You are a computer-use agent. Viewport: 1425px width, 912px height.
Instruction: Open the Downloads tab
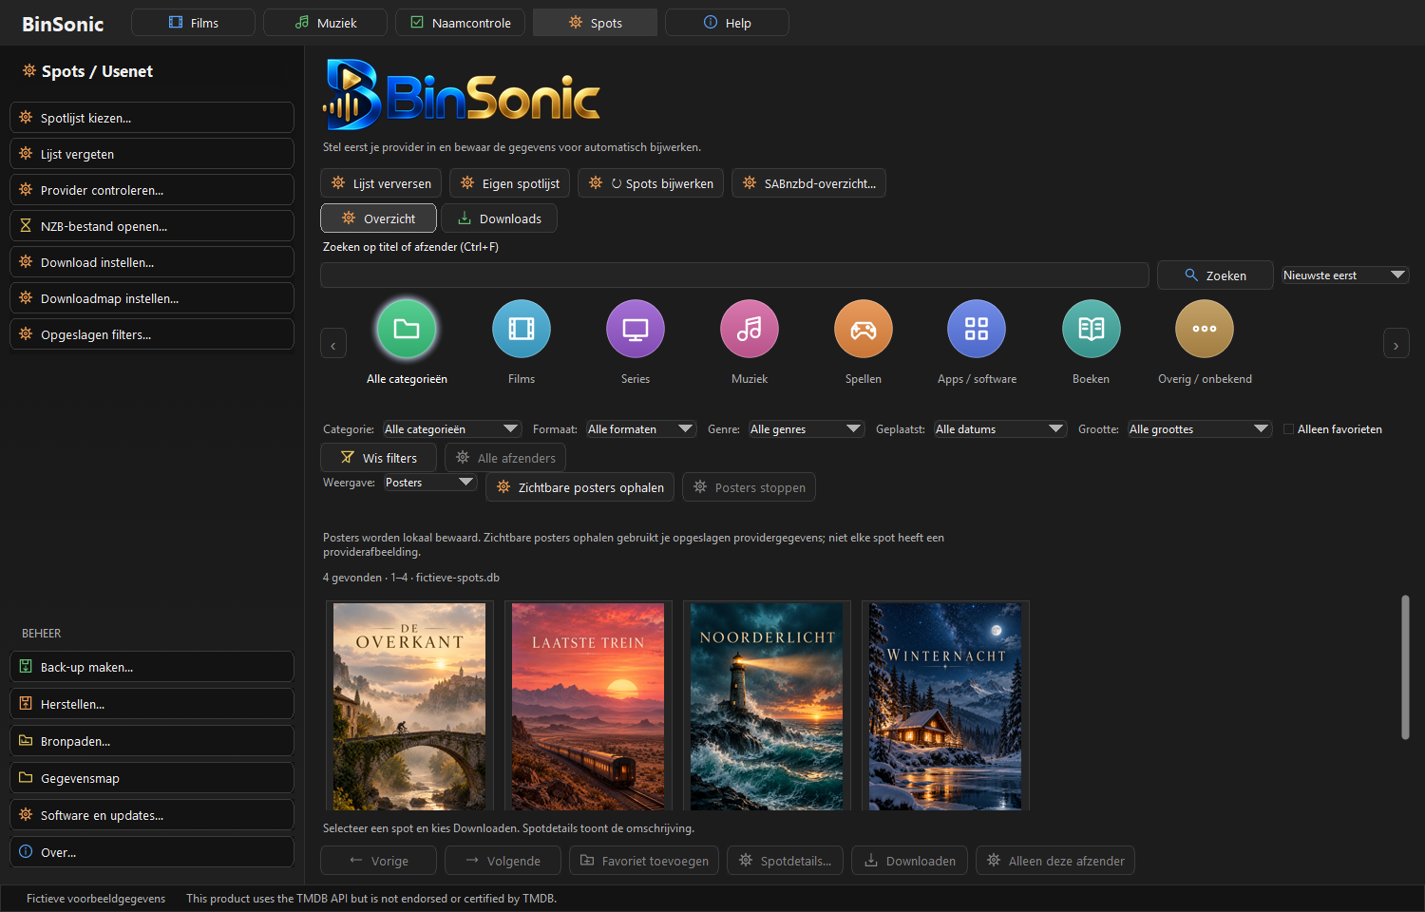(499, 218)
